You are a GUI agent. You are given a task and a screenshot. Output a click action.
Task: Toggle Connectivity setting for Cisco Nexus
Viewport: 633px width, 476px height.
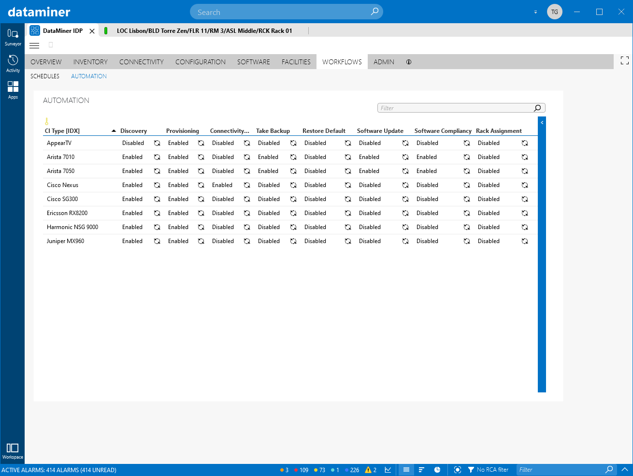click(x=247, y=185)
